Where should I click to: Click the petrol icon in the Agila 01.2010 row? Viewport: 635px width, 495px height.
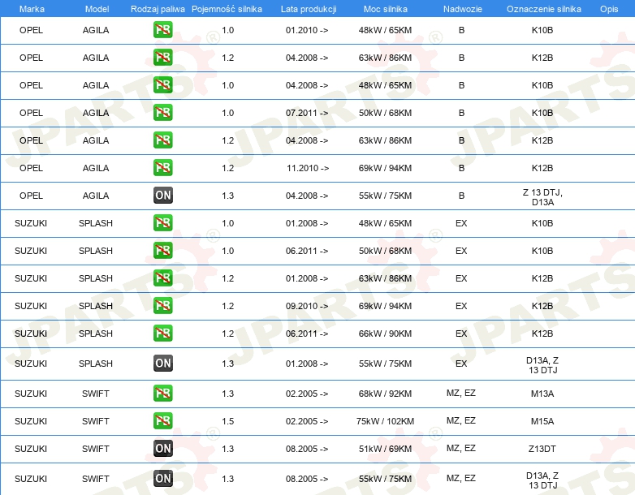coord(162,30)
